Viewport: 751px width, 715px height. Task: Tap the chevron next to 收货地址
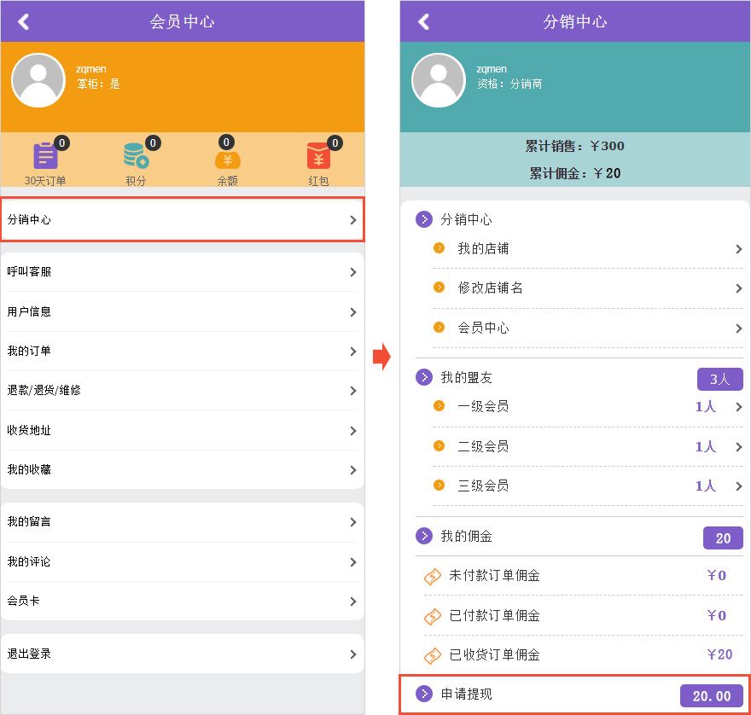[x=355, y=430]
